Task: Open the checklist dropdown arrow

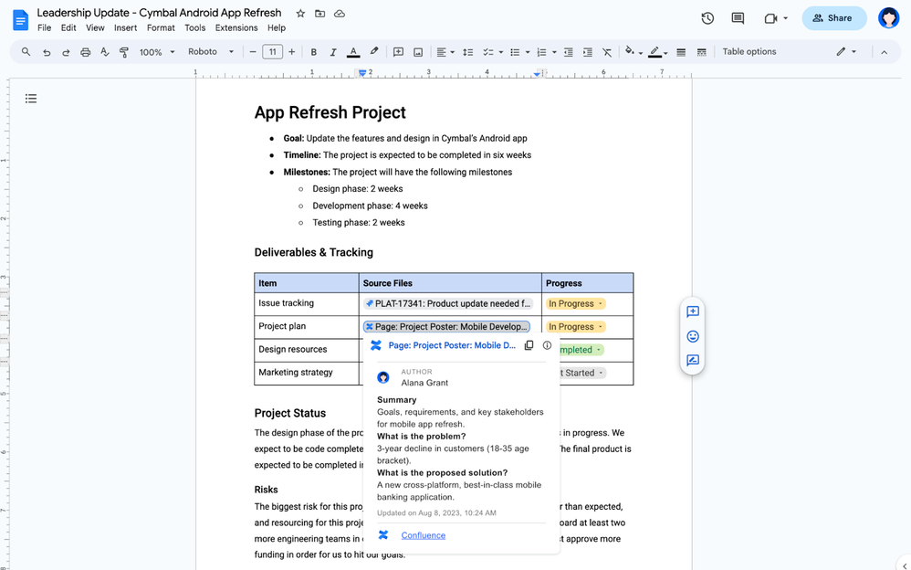Action: 501,52
